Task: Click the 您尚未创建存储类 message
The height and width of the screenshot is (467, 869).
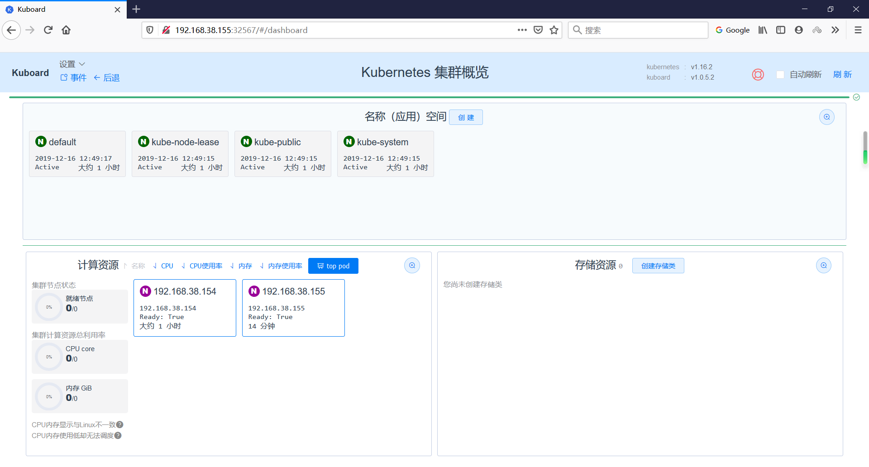Action: [x=473, y=284]
